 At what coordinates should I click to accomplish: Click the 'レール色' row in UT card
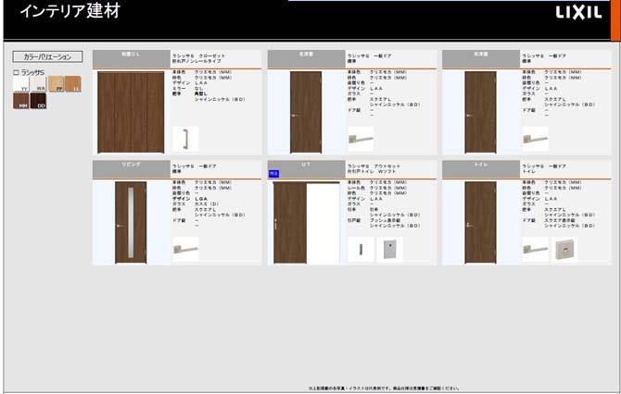[x=377, y=188]
